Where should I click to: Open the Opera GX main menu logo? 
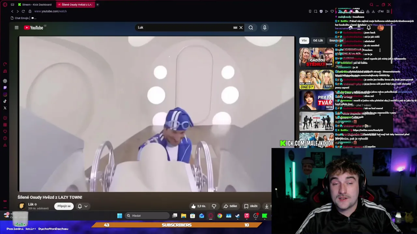click(x=5, y=5)
